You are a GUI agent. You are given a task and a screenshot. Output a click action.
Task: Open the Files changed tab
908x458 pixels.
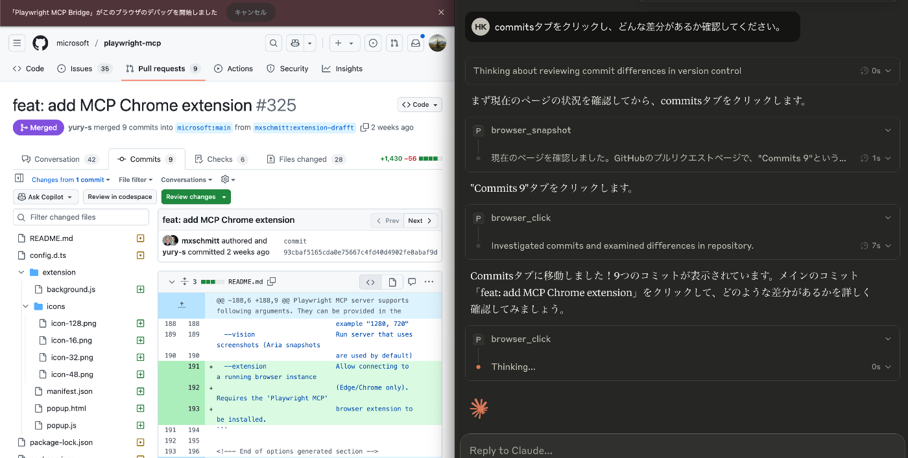[x=306, y=159]
